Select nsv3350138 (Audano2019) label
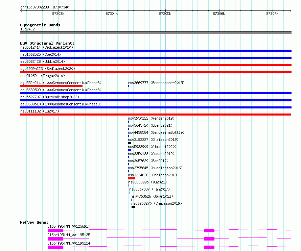This screenshot has height=251, width=301. click(x=151, y=154)
